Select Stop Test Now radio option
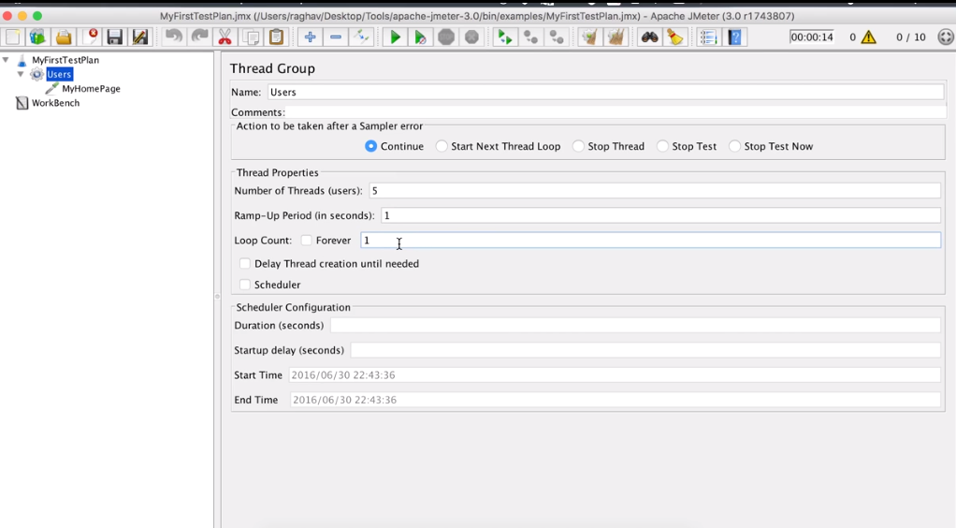Screen dimensions: 956x528 click(x=734, y=146)
